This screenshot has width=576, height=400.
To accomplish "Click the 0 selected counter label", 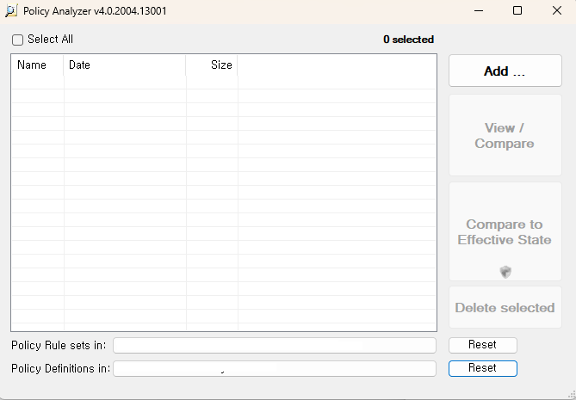I will click(408, 40).
